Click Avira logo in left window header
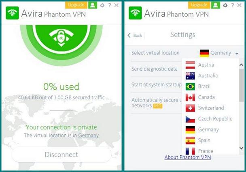Image resolution: width=246 pixels, height=172 pixels. pyautogui.click(x=13, y=13)
